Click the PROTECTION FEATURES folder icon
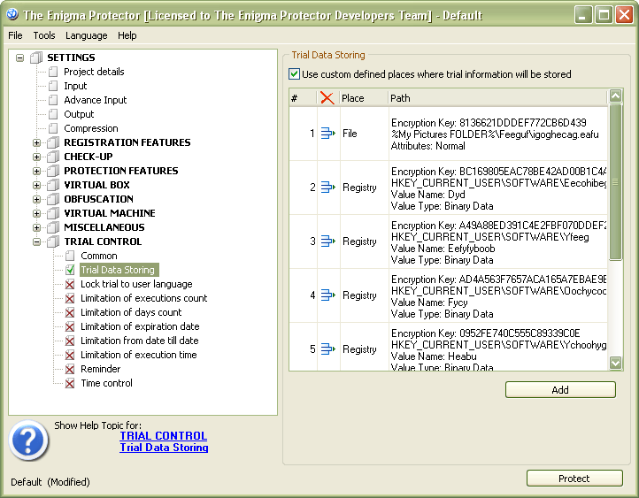 (x=53, y=171)
